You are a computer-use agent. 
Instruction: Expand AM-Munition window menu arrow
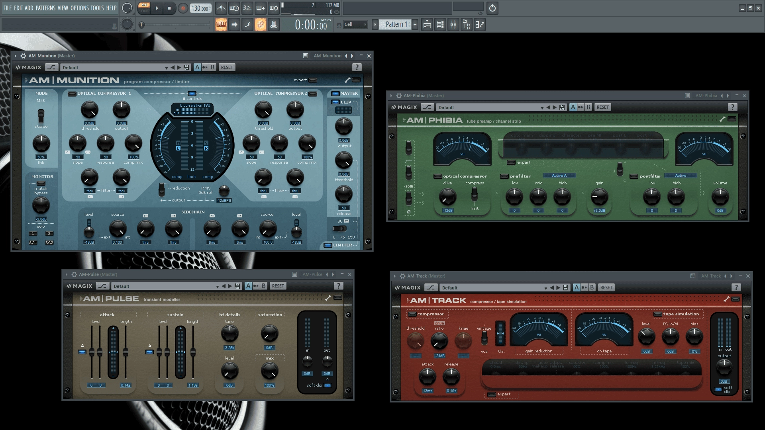click(x=16, y=56)
